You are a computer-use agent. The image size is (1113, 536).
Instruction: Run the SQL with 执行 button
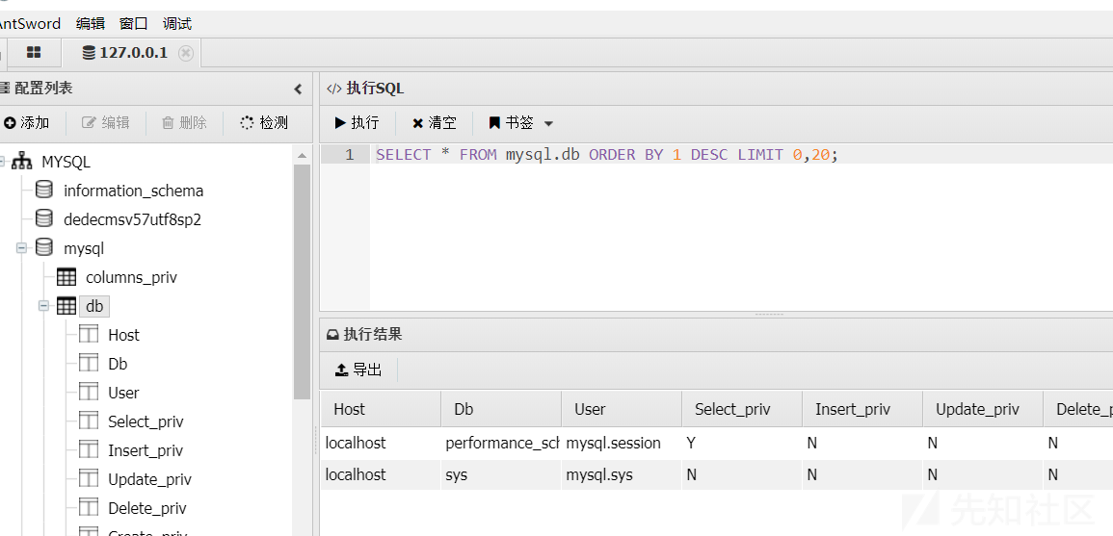tap(358, 122)
